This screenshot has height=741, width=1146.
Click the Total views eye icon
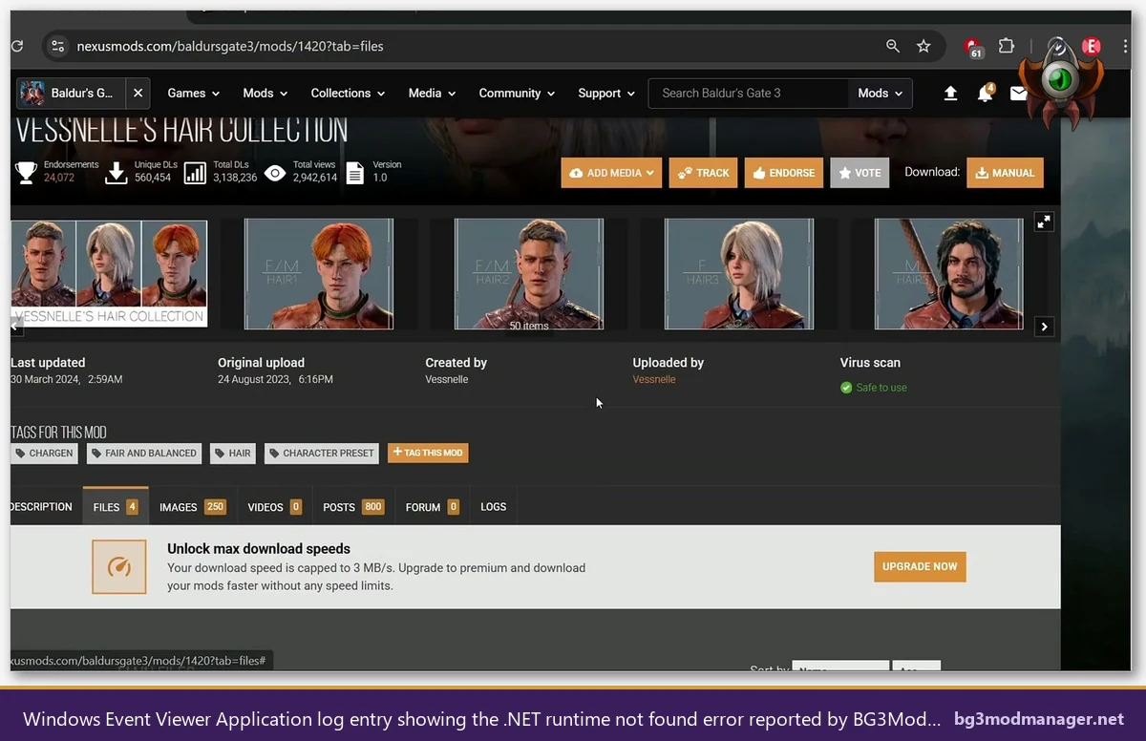click(275, 173)
